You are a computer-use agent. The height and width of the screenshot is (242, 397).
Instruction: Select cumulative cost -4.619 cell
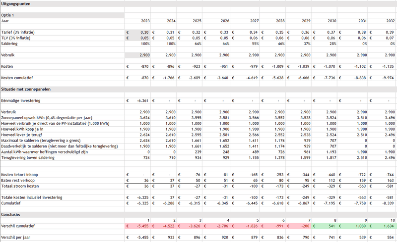click(x=245, y=78)
